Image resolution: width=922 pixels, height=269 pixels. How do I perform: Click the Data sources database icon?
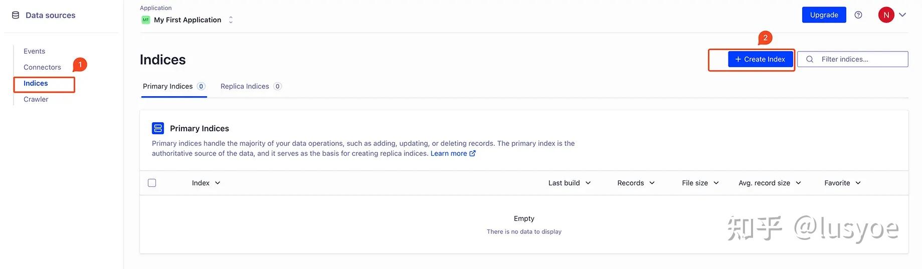pyautogui.click(x=16, y=16)
